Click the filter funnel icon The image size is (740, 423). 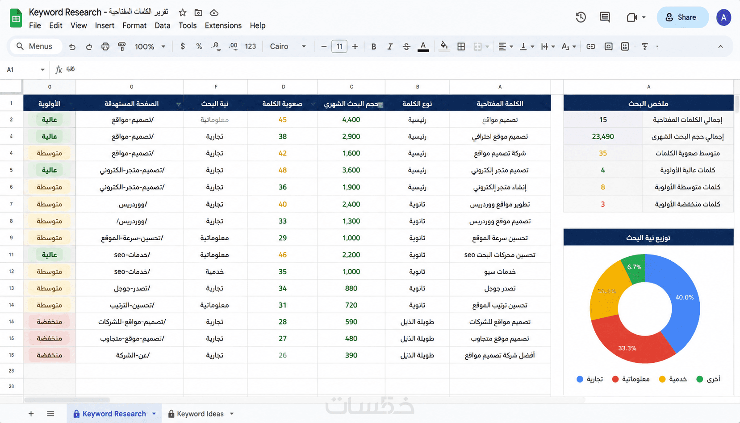(x=644, y=46)
